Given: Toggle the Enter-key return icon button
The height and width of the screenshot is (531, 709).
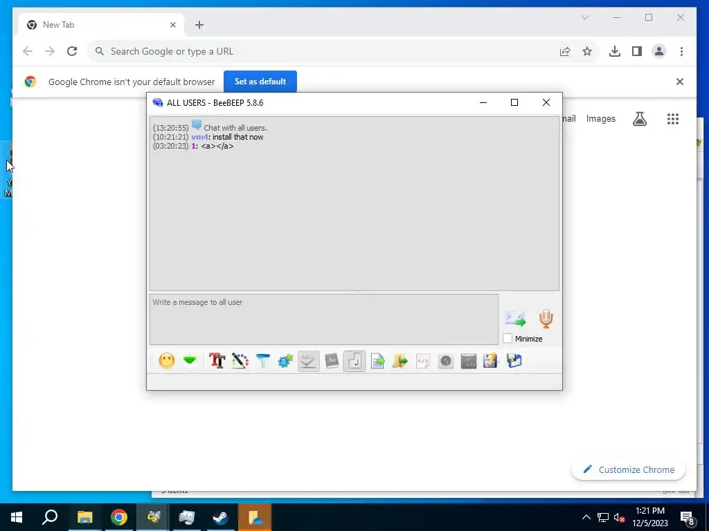Looking at the screenshot, I should (354, 361).
